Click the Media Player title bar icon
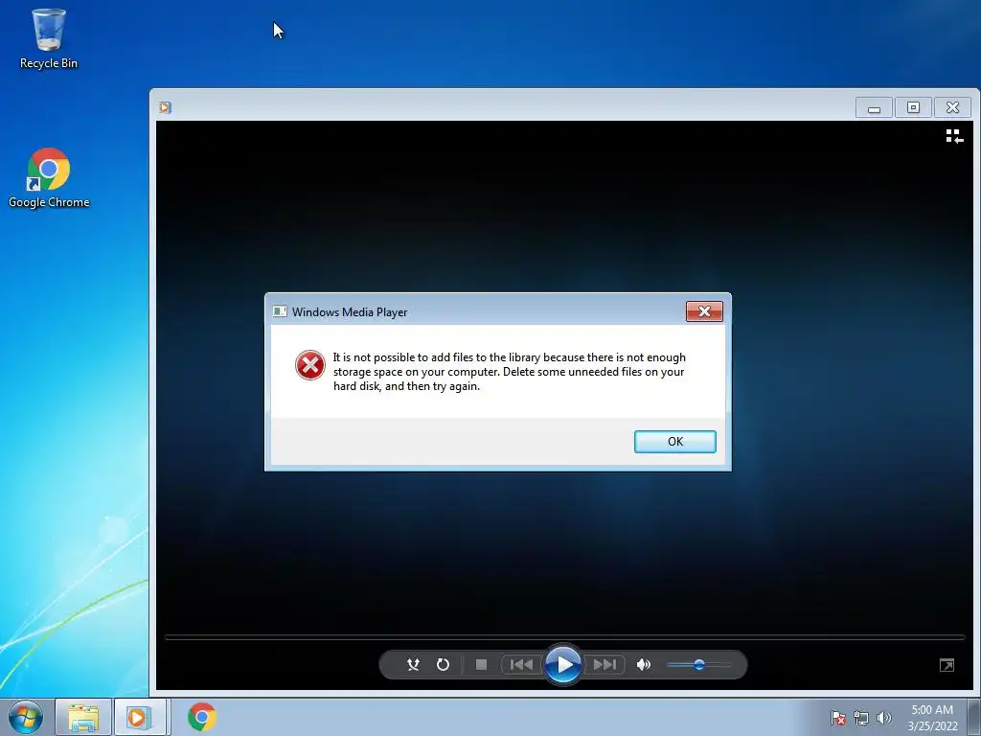Image resolution: width=981 pixels, height=736 pixels. coord(165,107)
